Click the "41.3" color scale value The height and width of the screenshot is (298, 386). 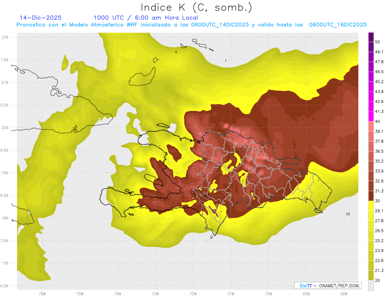pyautogui.click(x=380, y=112)
